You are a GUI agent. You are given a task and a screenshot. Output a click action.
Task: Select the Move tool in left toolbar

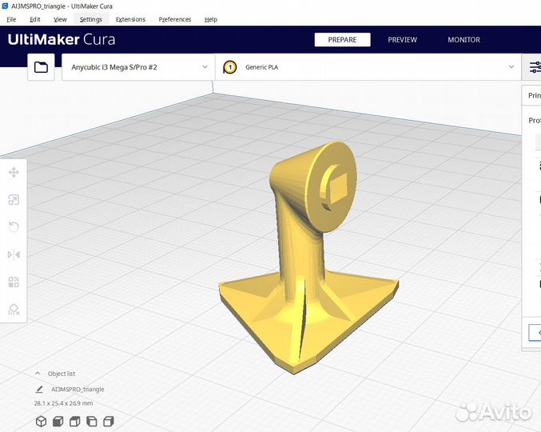(14, 172)
